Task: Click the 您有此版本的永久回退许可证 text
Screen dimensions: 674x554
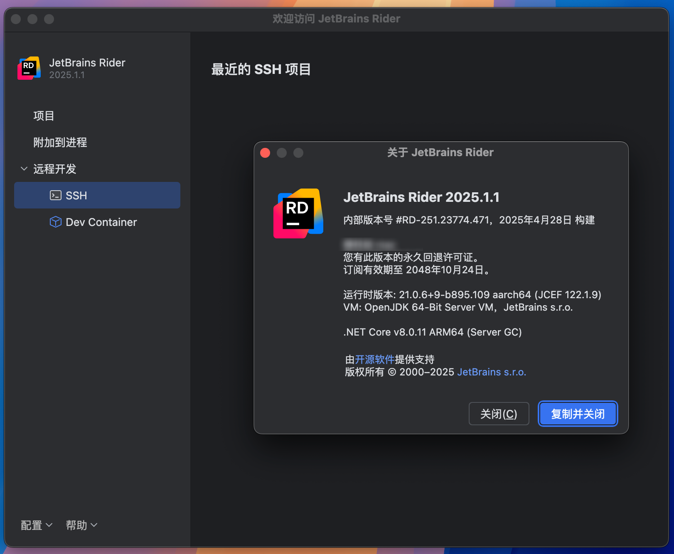Action: [x=411, y=257]
